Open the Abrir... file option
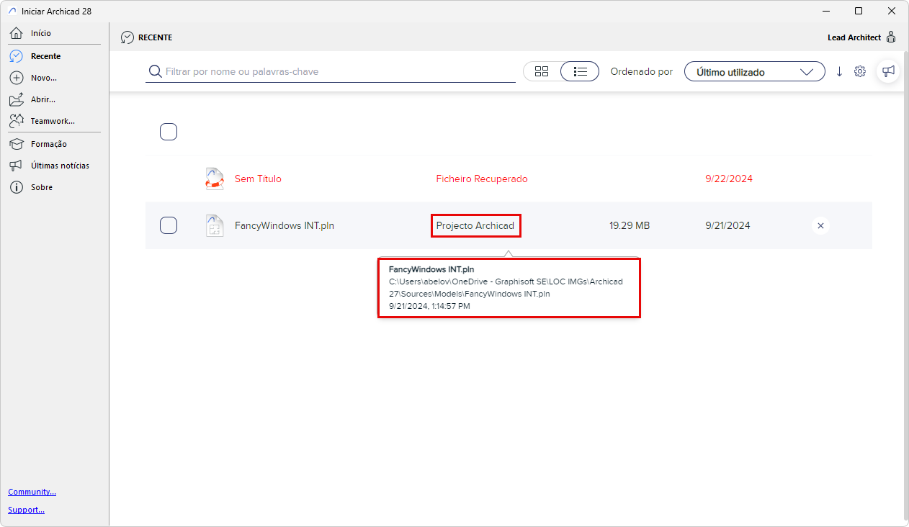The width and height of the screenshot is (909, 527). 42,99
